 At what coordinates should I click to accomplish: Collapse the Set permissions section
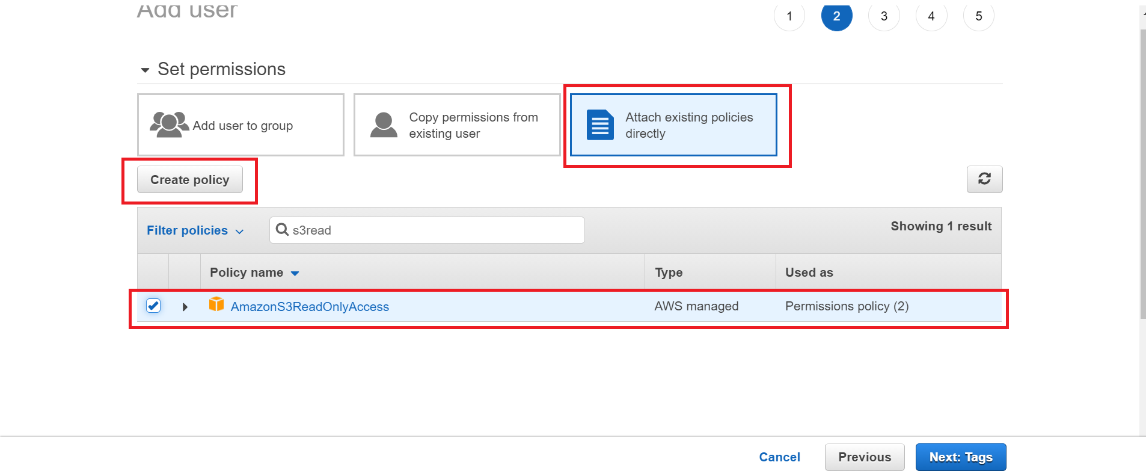pyautogui.click(x=145, y=70)
